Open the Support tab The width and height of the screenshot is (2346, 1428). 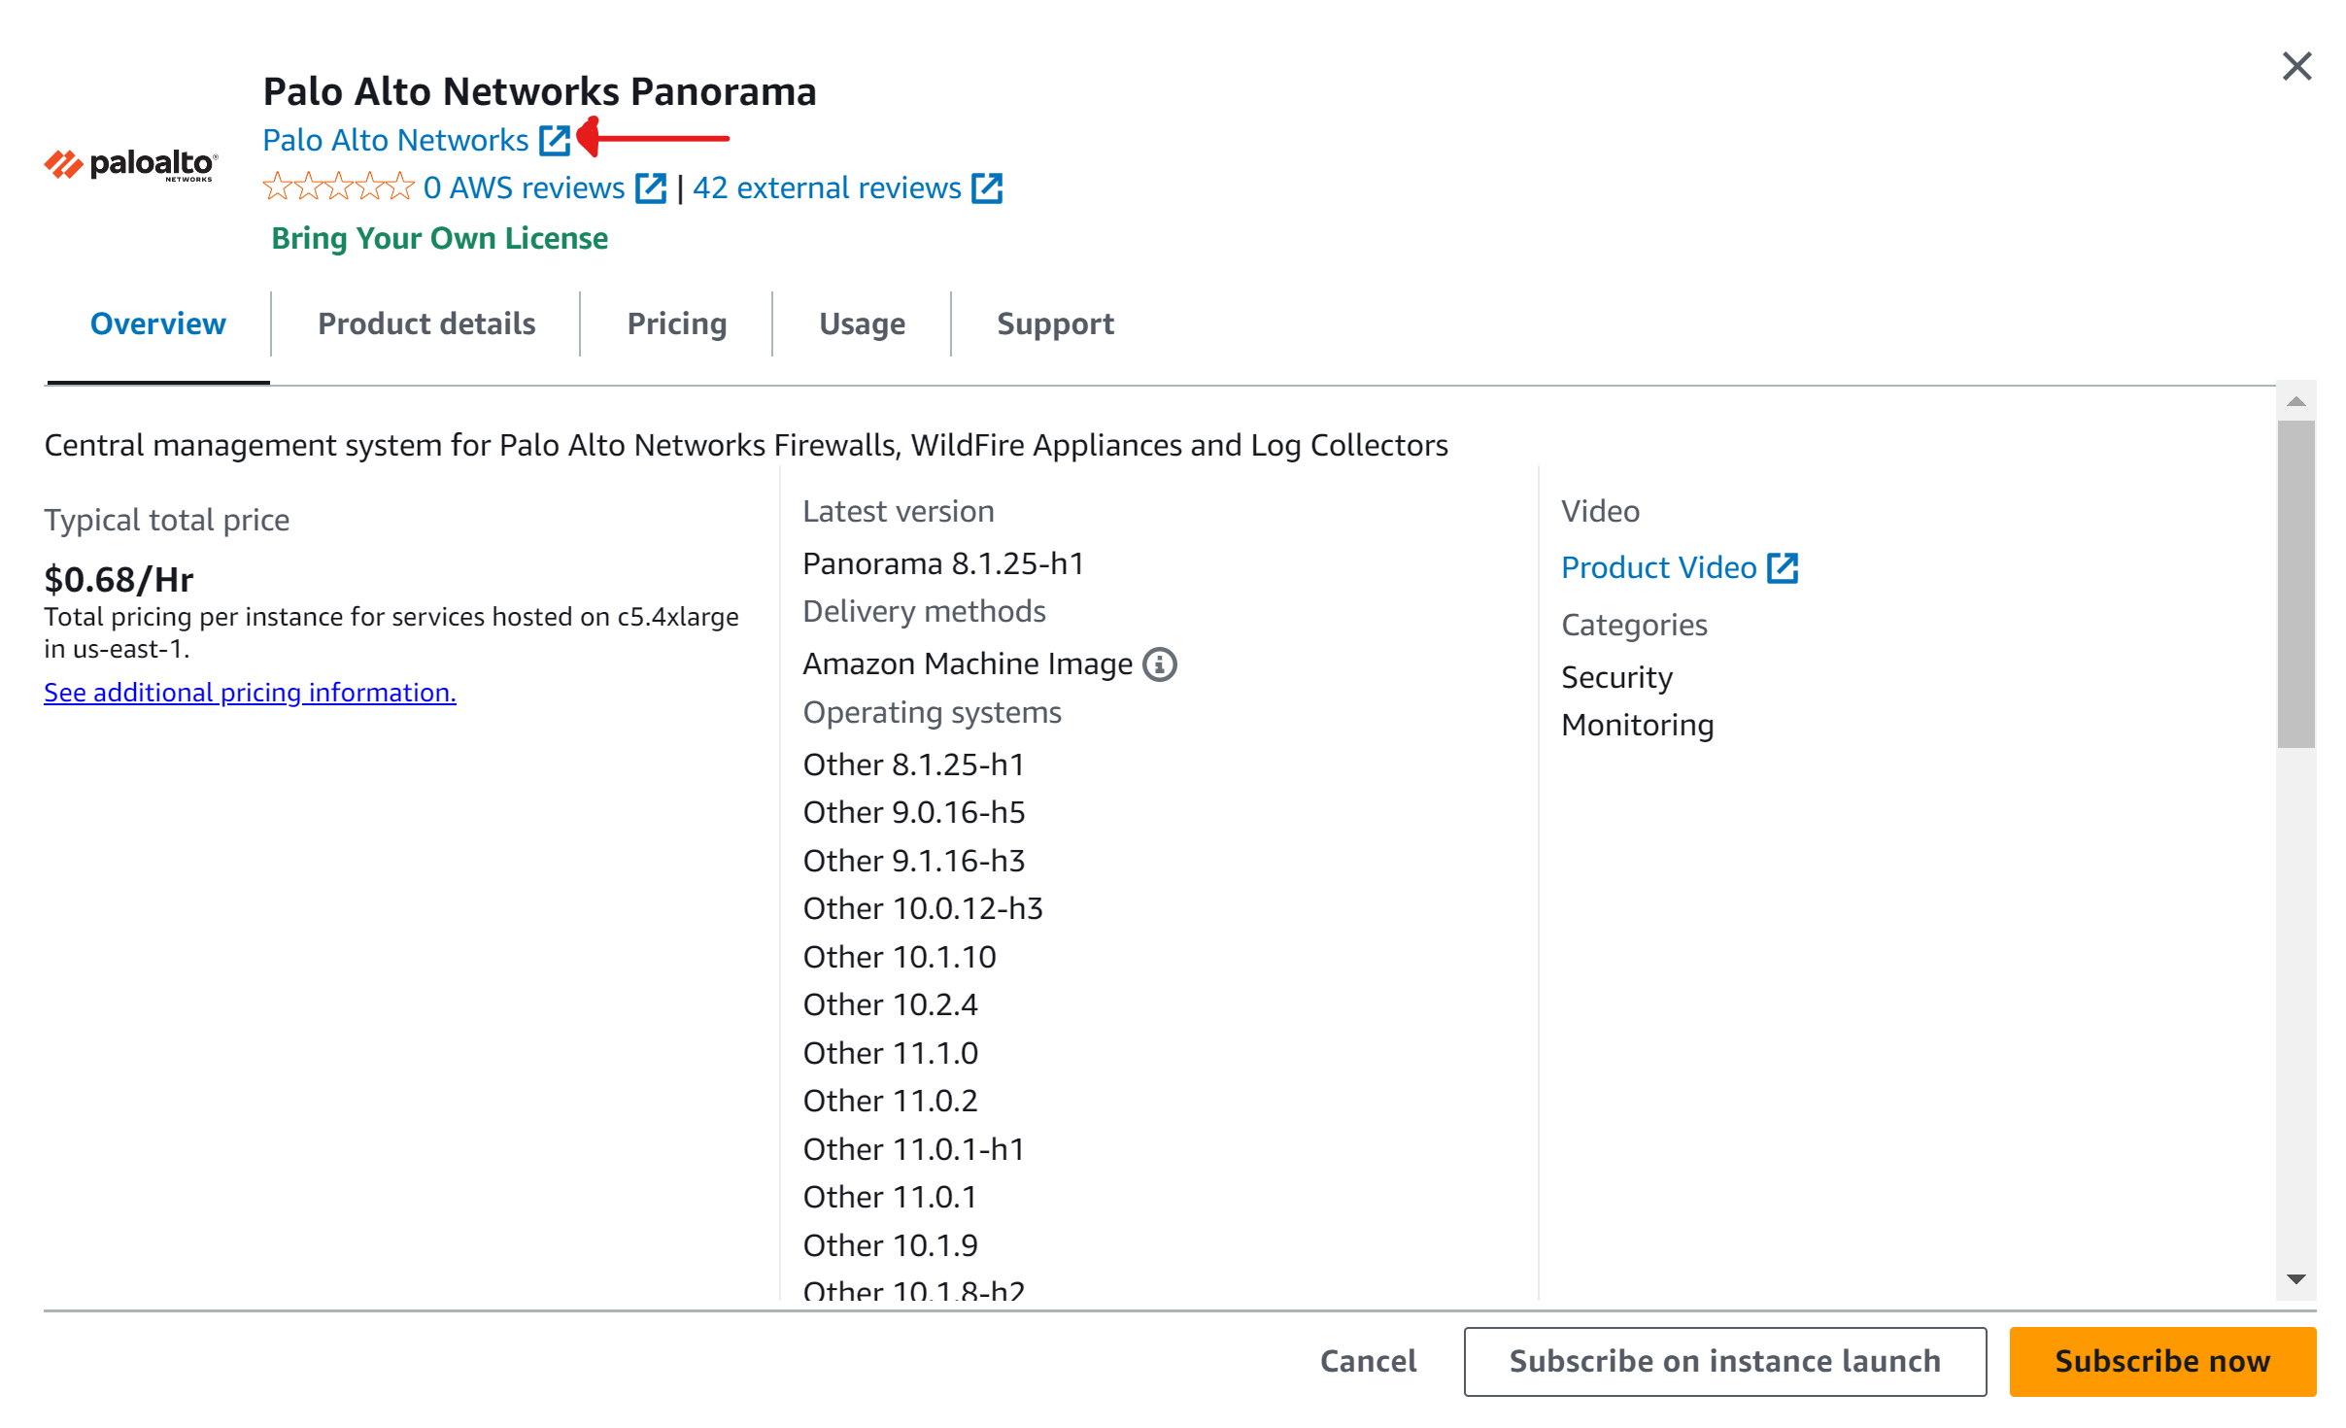tap(1055, 323)
